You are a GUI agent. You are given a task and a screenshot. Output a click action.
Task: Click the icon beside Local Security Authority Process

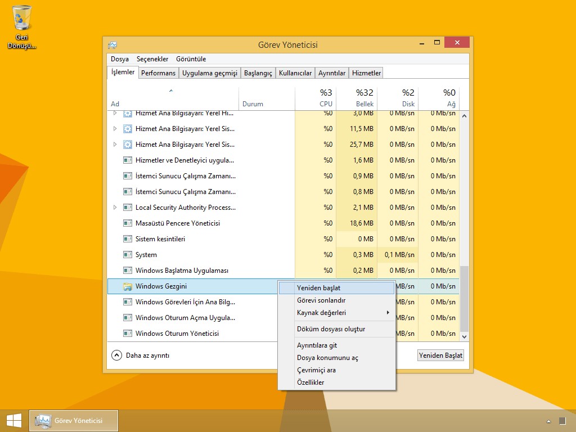pyautogui.click(x=128, y=208)
